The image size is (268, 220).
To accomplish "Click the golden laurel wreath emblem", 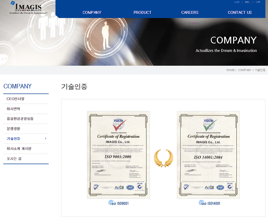I will point(163,158).
